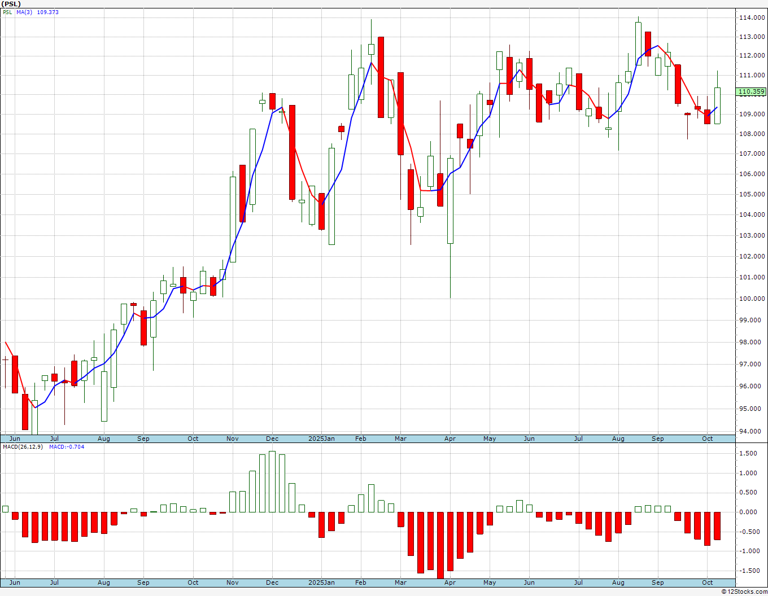Click "Apr" on the price chart time axis

(450, 439)
